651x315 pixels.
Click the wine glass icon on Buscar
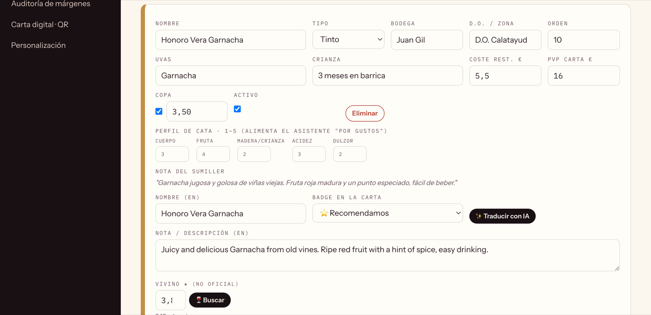pyautogui.click(x=199, y=300)
